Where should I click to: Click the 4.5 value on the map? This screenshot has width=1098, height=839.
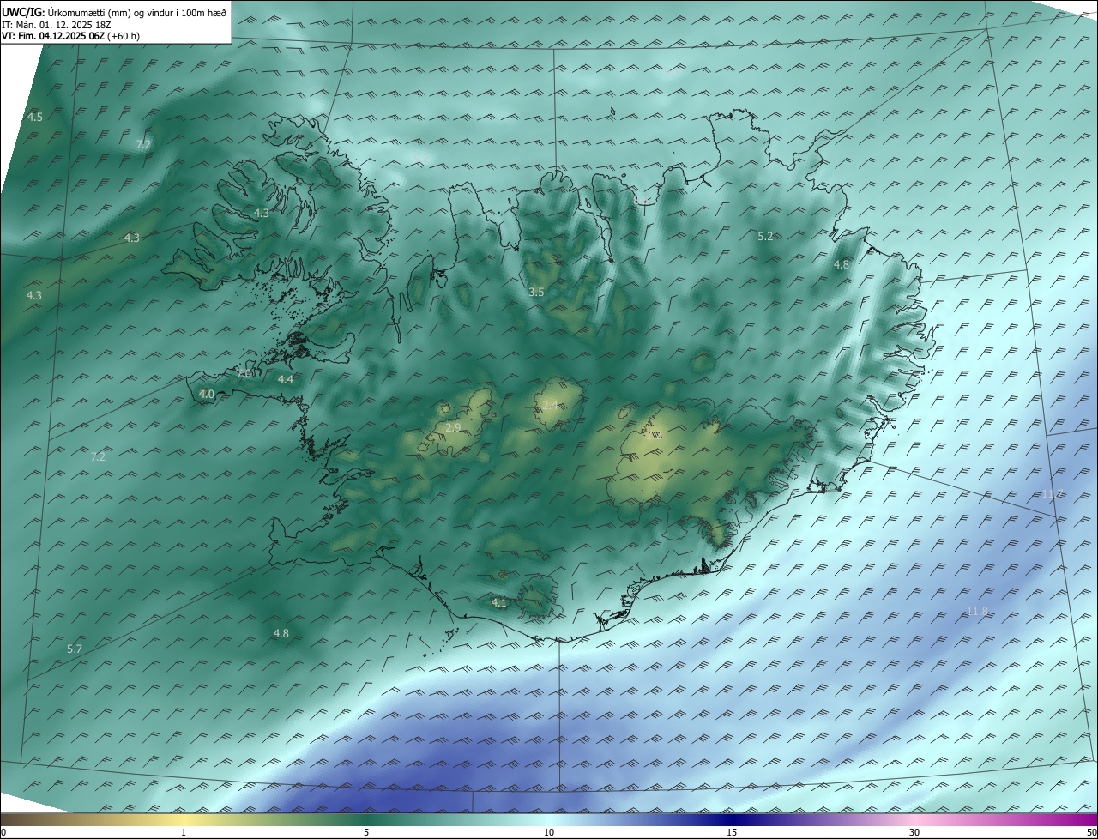click(x=35, y=117)
